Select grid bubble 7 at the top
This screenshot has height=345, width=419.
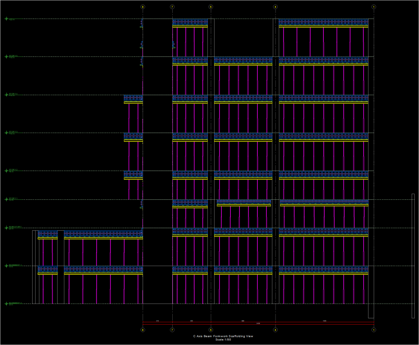[173, 7]
